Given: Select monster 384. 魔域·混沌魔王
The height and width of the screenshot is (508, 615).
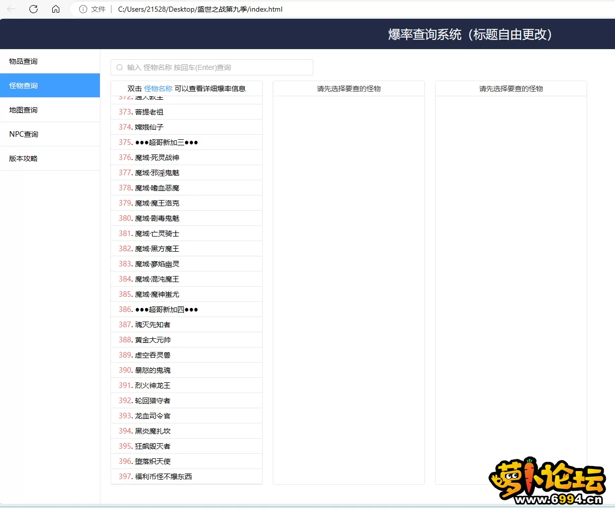Looking at the screenshot, I should tap(187, 279).
